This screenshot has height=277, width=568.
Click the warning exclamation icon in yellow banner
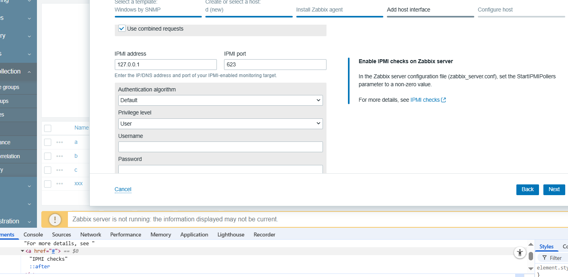tap(55, 219)
